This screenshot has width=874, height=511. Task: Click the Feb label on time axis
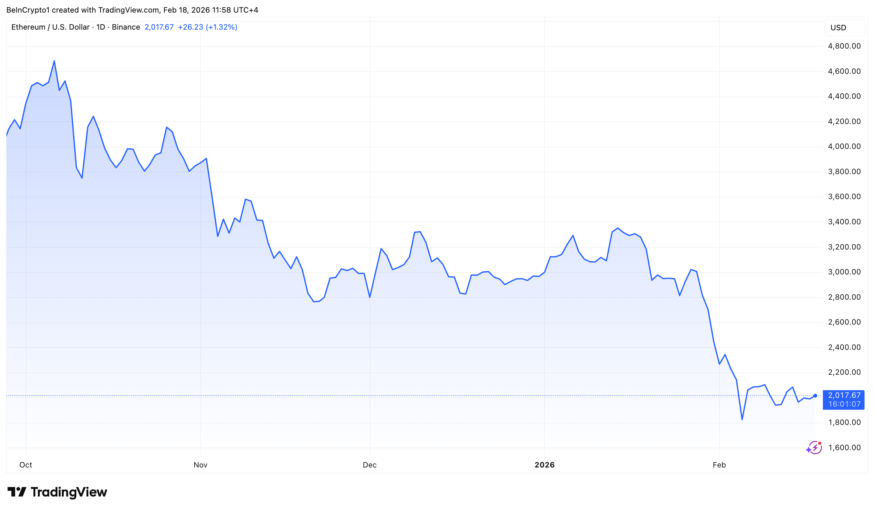point(720,465)
